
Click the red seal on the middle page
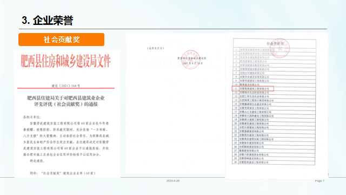coord(191,59)
